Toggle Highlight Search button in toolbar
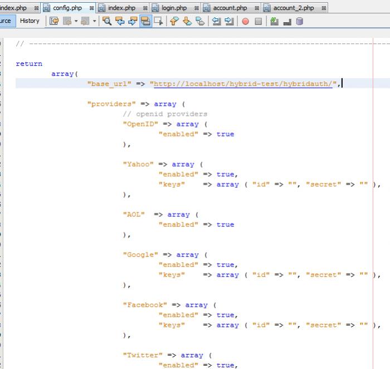Image resolution: width=390 pixels, height=369 pixels. (144, 21)
